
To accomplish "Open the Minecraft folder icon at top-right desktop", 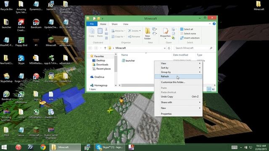I will [259, 5].
